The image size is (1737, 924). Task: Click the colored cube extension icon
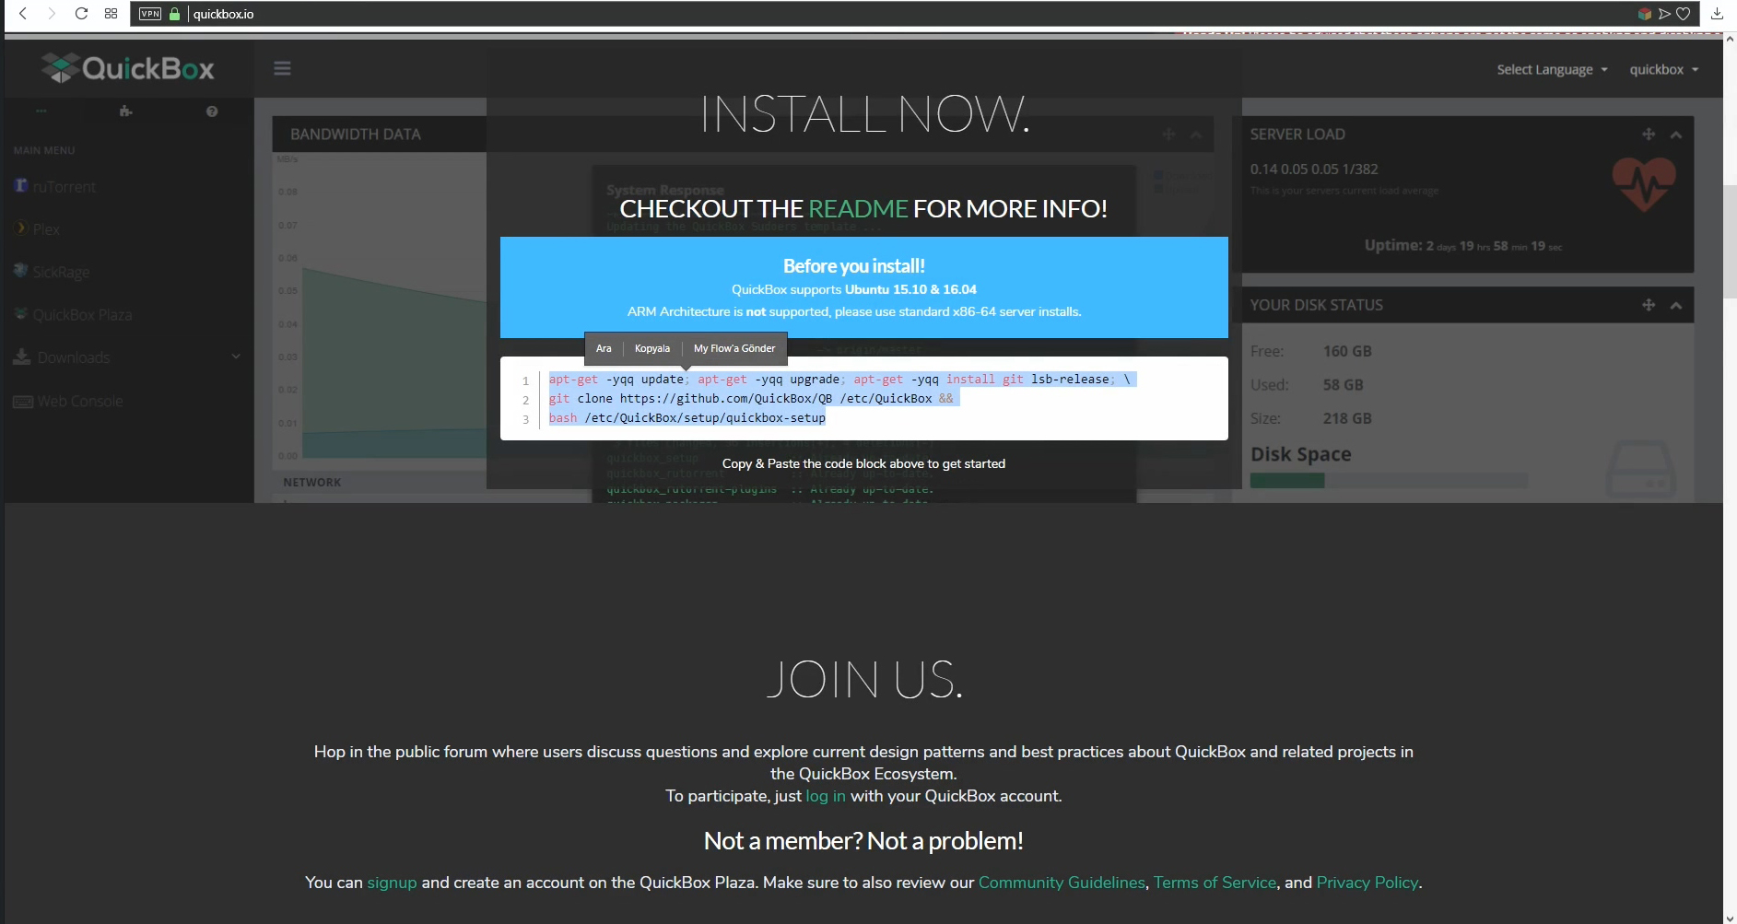pos(1644,14)
